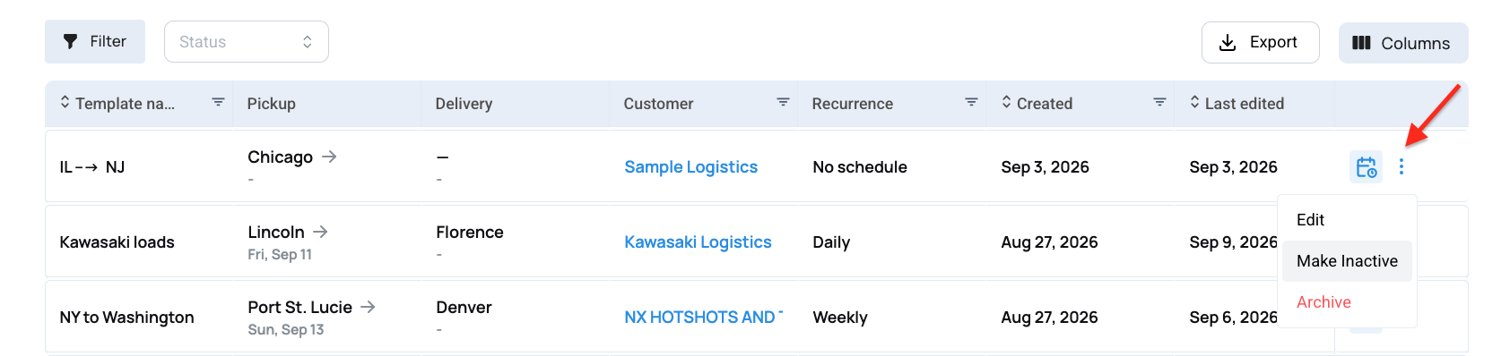Select Make Inactive in the menu
The image size is (1510, 356).
[x=1347, y=261]
